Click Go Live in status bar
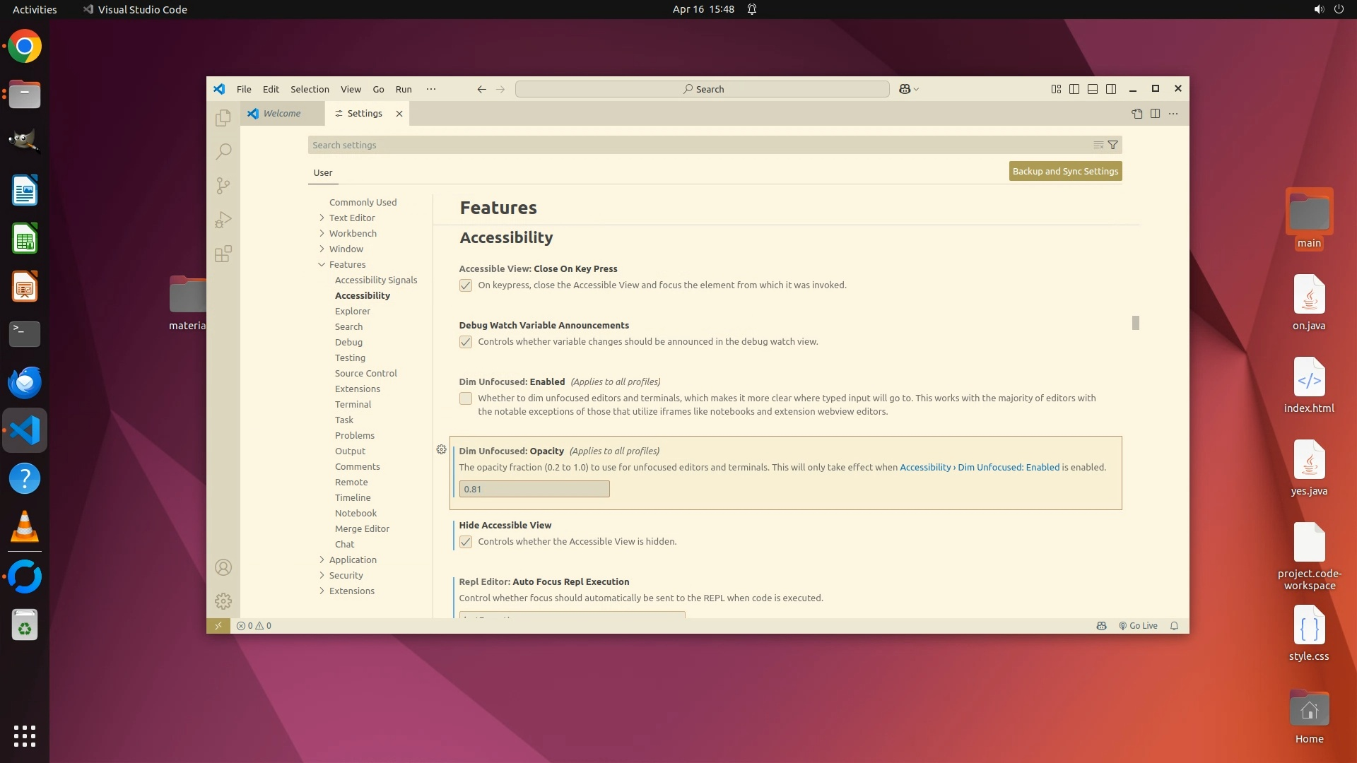 pos(1138,626)
